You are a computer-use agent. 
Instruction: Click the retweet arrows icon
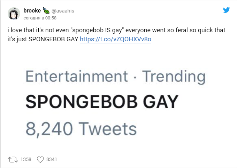click(x=13, y=159)
